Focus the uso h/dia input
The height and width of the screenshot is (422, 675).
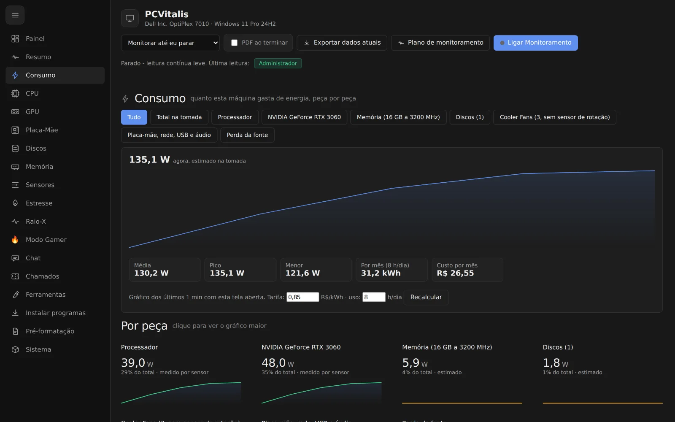click(x=374, y=297)
